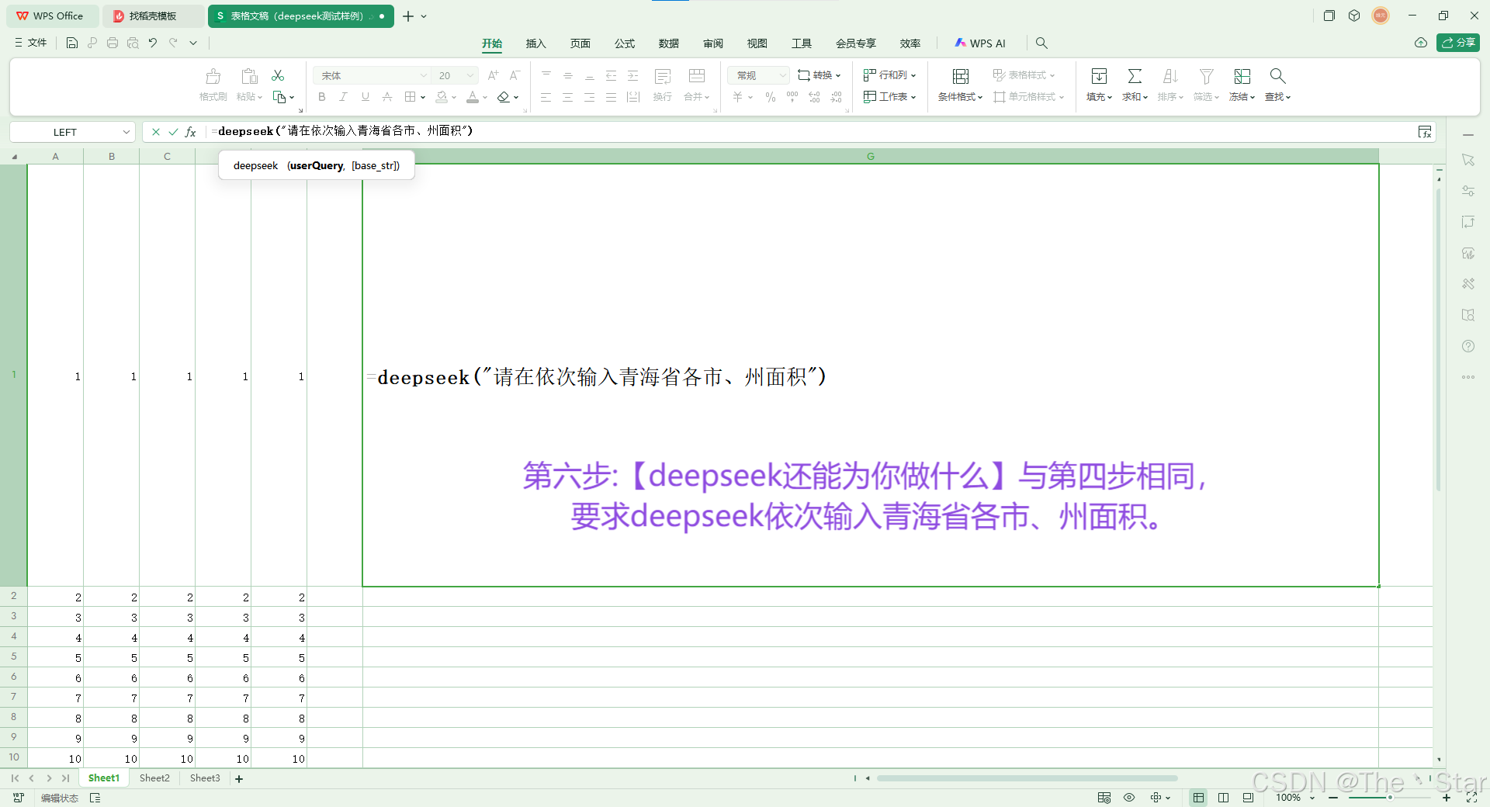Click the Print icon in quick access bar
Viewport: 1490px width, 807px height.
[x=113, y=43]
